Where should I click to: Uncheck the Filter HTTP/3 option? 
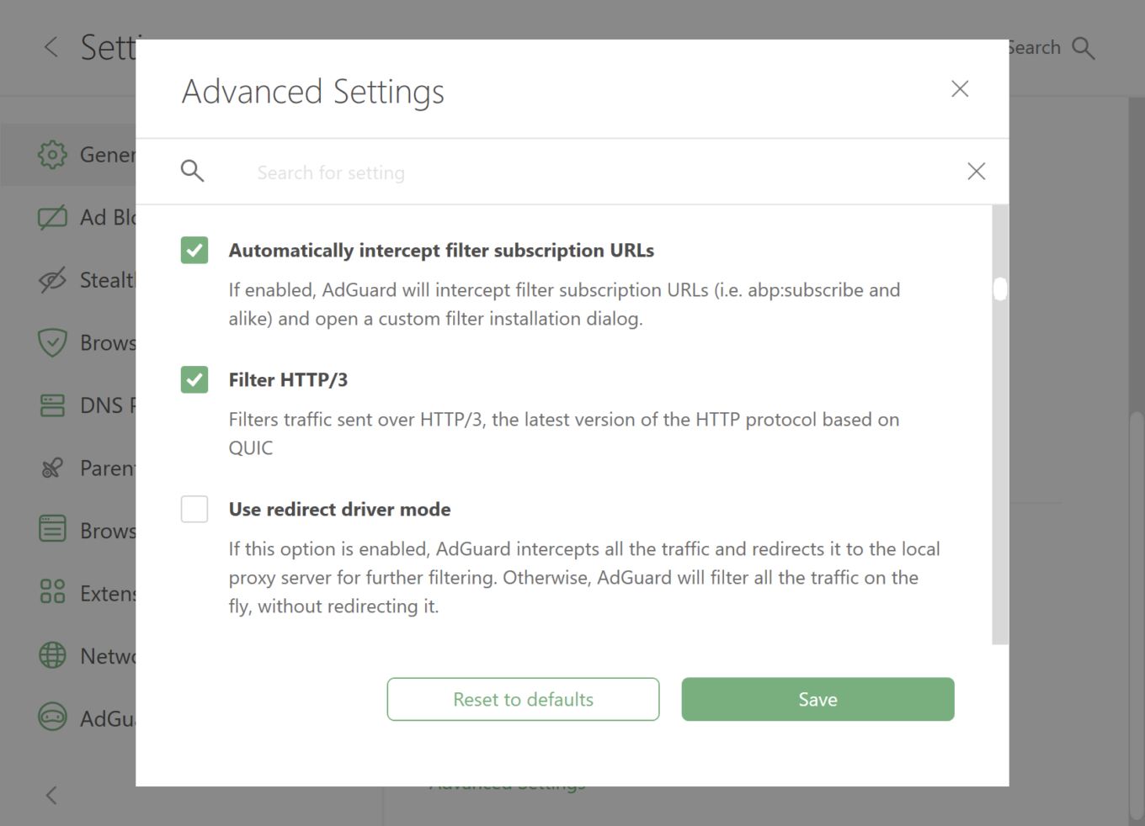[194, 379]
